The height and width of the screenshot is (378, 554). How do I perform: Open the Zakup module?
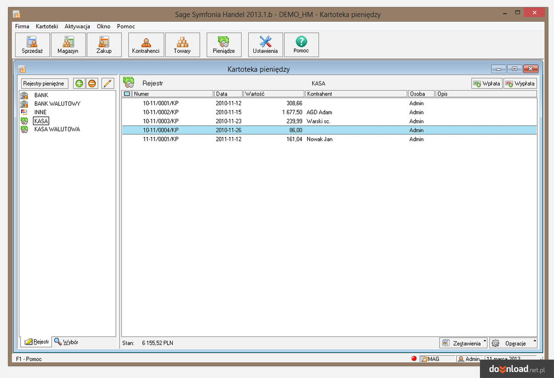click(x=104, y=45)
